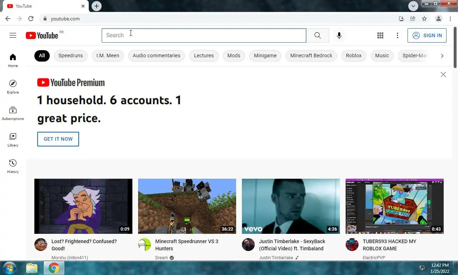This screenshot has width=458, height=275.
Task: Reload the page
Action: point(31,19)
